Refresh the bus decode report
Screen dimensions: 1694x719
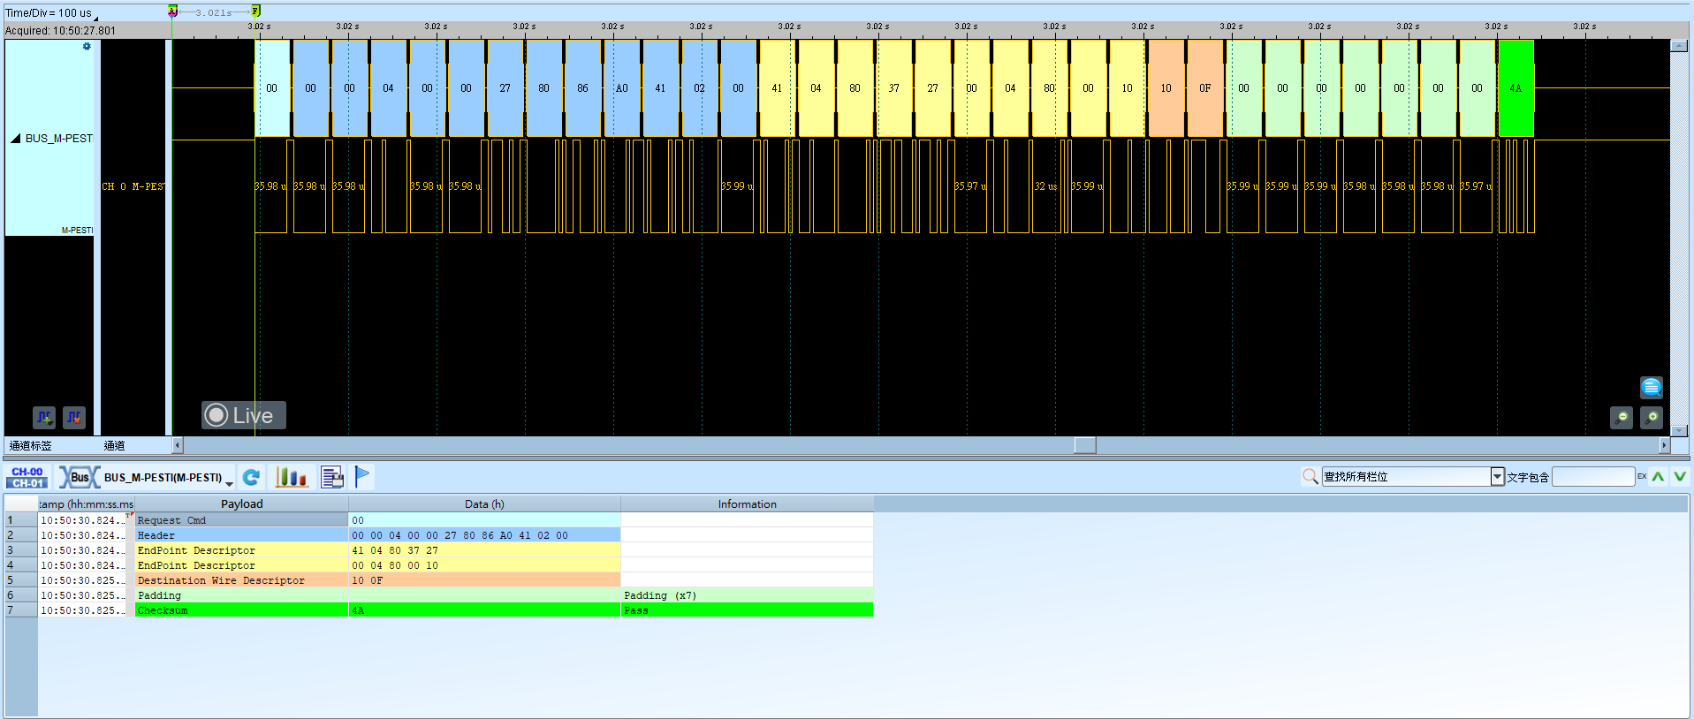tap(251, 477)
